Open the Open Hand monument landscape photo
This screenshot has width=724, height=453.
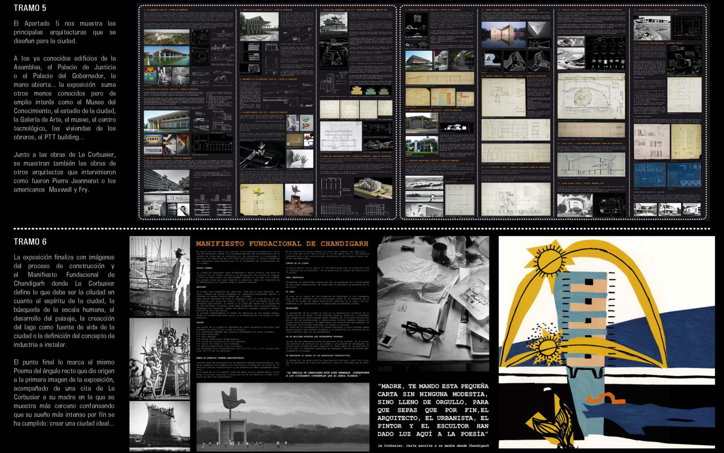[x=282, y=417]
